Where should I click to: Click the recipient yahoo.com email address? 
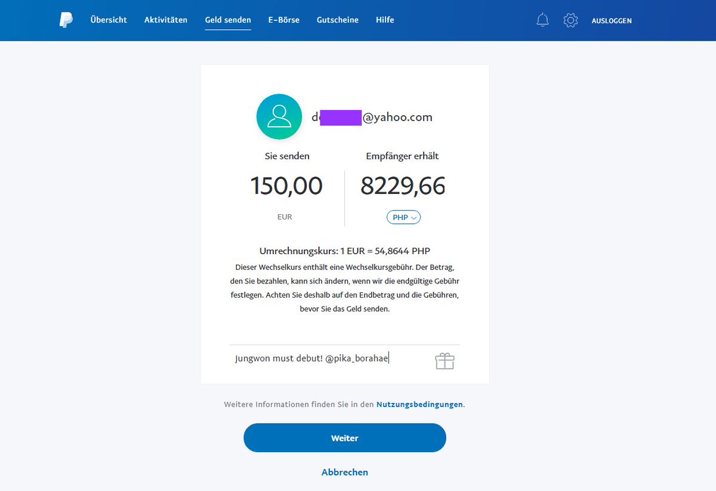pos(372,118)
